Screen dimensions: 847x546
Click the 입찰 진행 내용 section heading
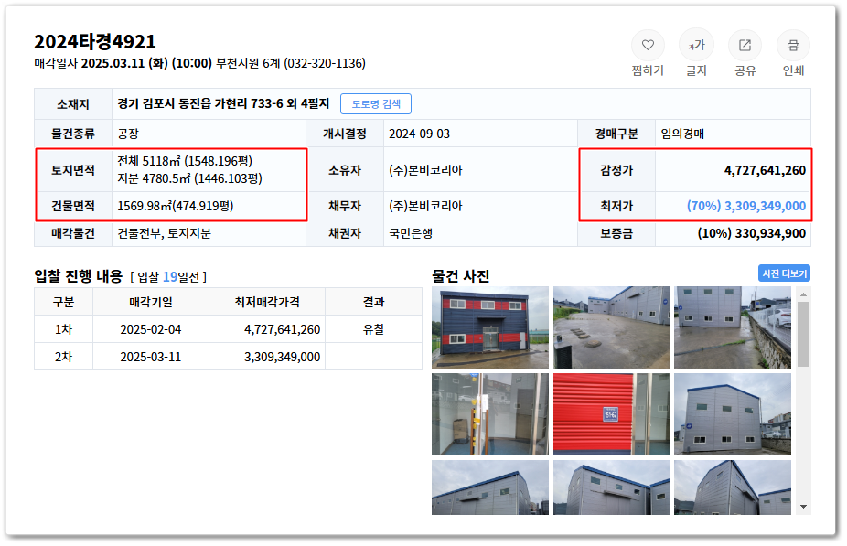79,276
